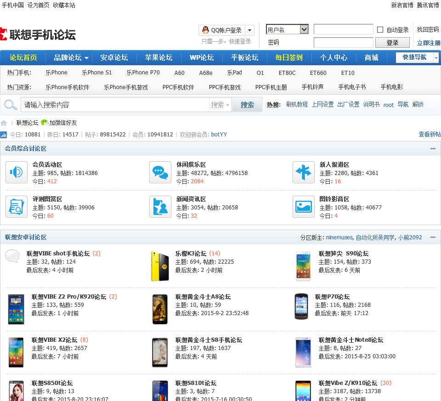The width and height of the screenshot is (441, 401).
Task: Click the forum statistics bar-chart icon
Action: [4, 135]
